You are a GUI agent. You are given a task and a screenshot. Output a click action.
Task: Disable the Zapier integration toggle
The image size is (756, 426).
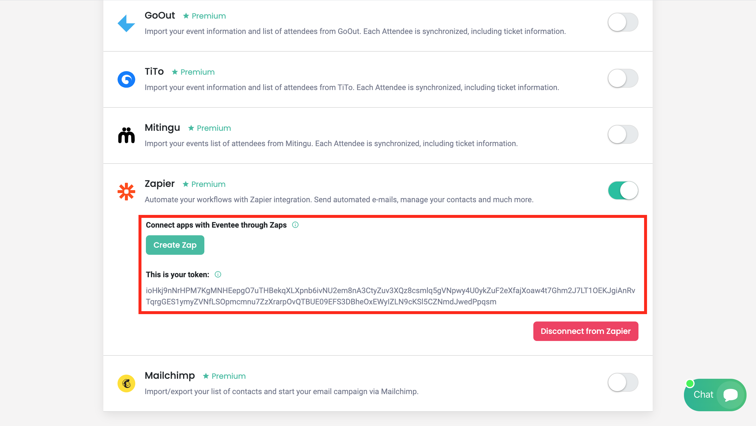[623, 190]
